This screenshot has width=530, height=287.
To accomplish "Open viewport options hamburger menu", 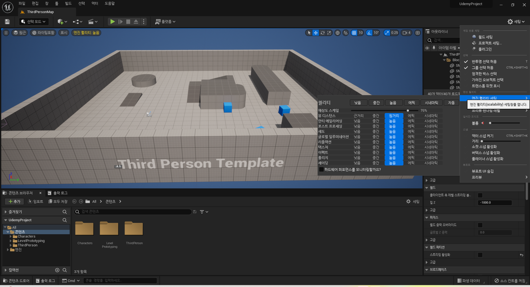I will point(6,33).
